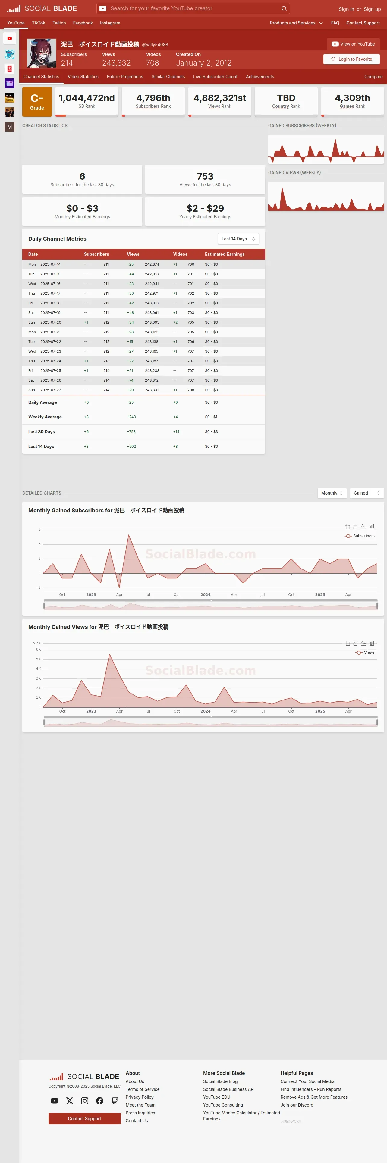Toggle Views legend series in chart
387x1163 pixels.
(365, 652)
